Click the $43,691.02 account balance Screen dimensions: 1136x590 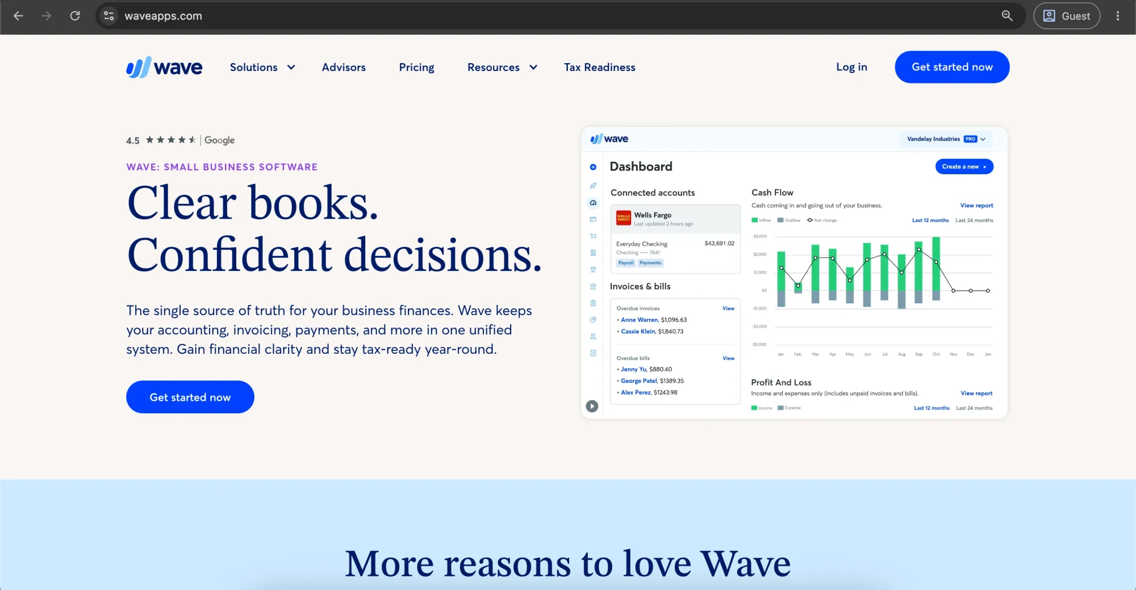coord(719,244)
